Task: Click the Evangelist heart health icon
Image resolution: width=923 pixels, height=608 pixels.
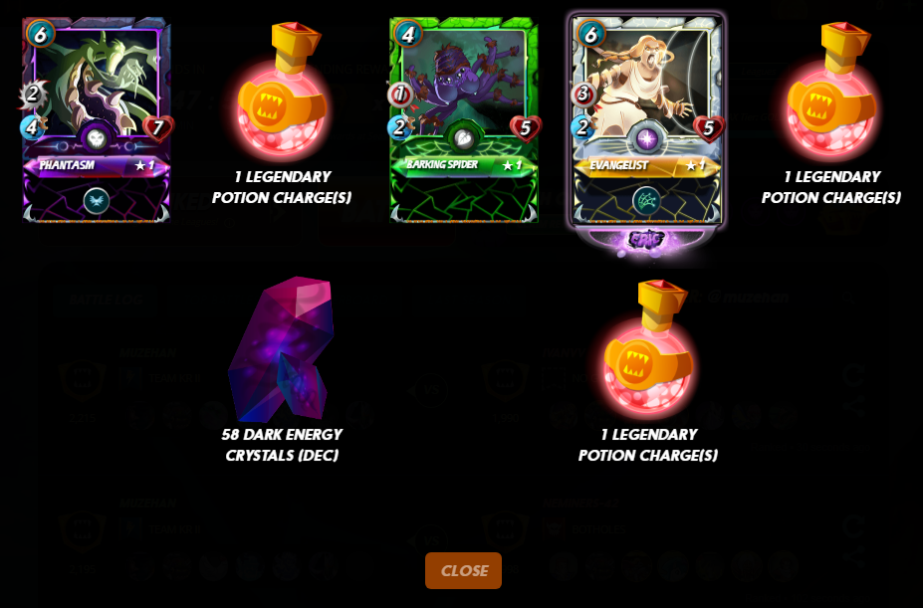Action: pyautogui.click(x=708, y=128)
